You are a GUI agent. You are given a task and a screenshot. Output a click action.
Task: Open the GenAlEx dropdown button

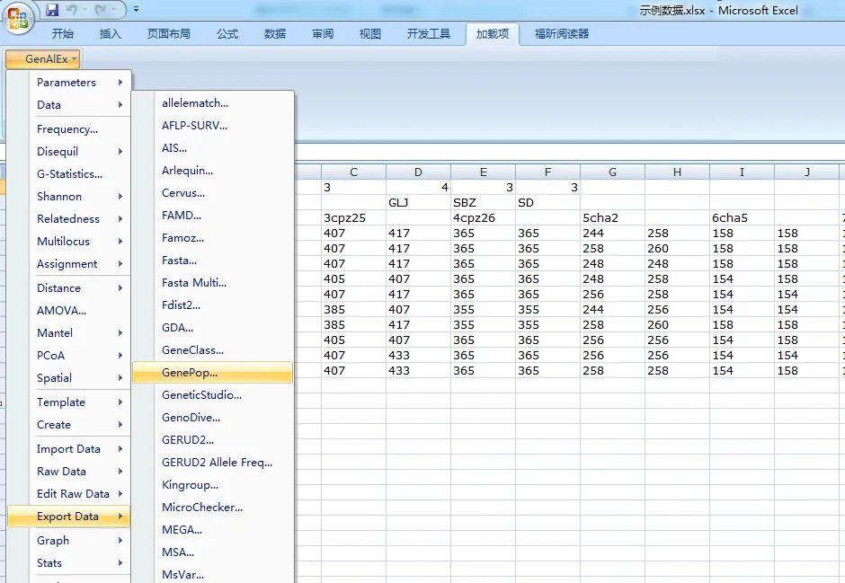coord(41,58)
